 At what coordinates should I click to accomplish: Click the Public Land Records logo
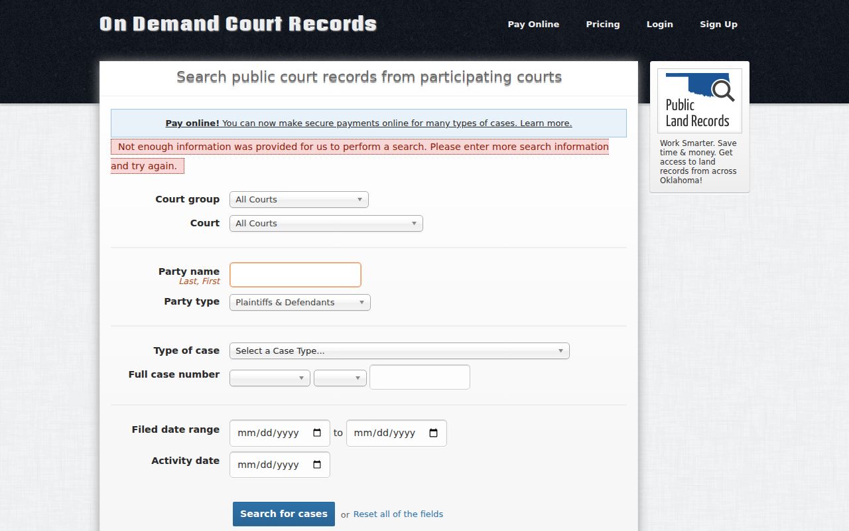click(x=700, y=101)
